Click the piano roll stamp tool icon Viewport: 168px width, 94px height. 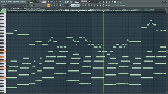pyautogui.click(x=7, y=8)
